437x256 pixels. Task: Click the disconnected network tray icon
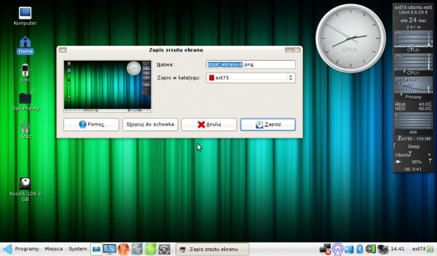click(x=325, y=249)
